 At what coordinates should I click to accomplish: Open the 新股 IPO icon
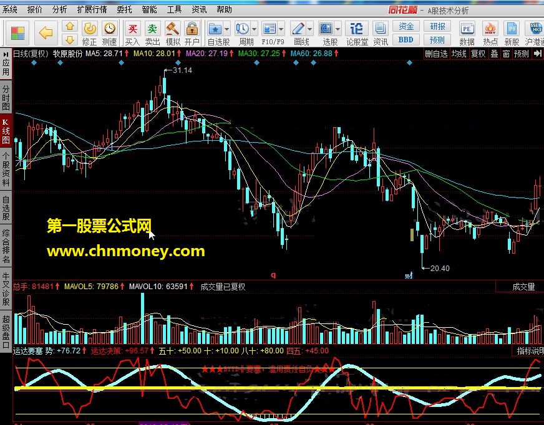coord(512,33)
